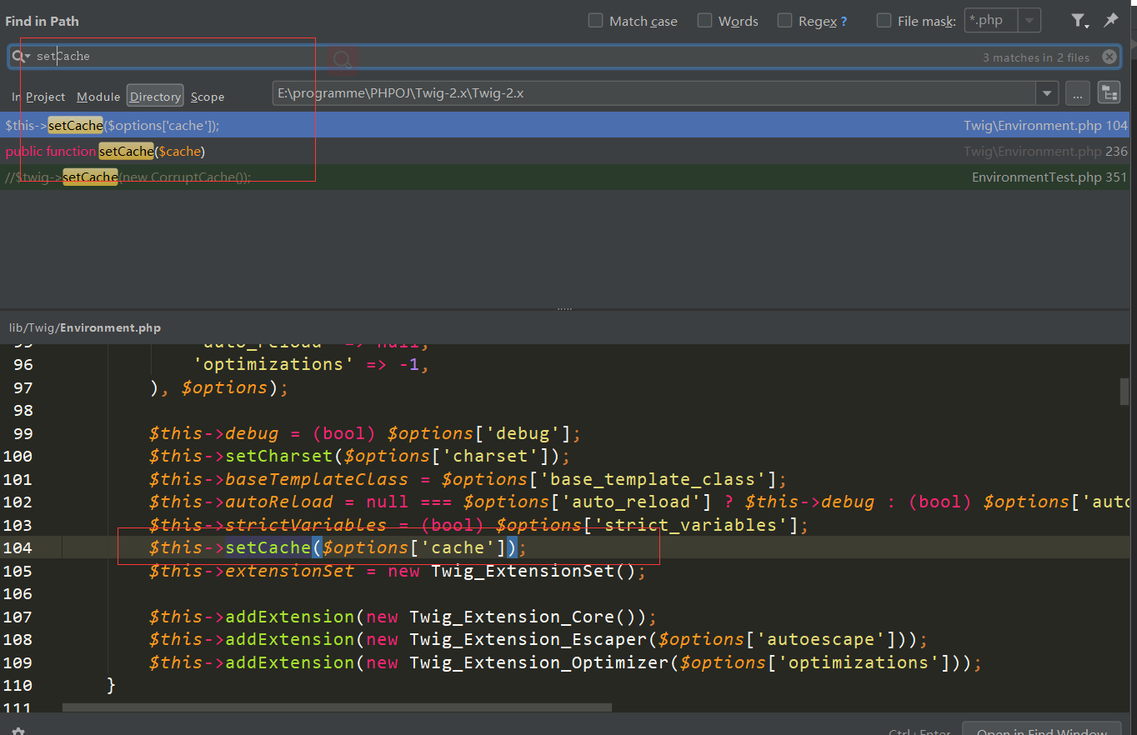Select the Directory scope tab
1137x735 pixels.
click(x=155, y=96)
